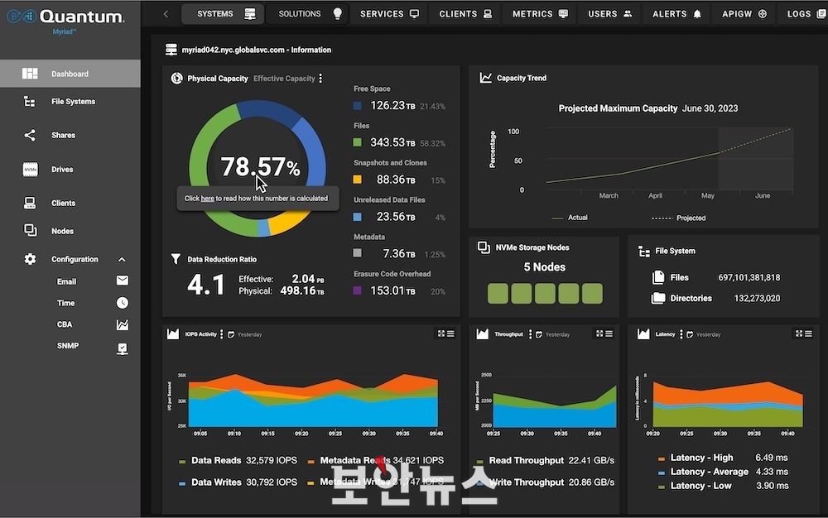Select the NVMe Drives icon
Viewport: 828px width, 518px height.
[x=30, y=170]
